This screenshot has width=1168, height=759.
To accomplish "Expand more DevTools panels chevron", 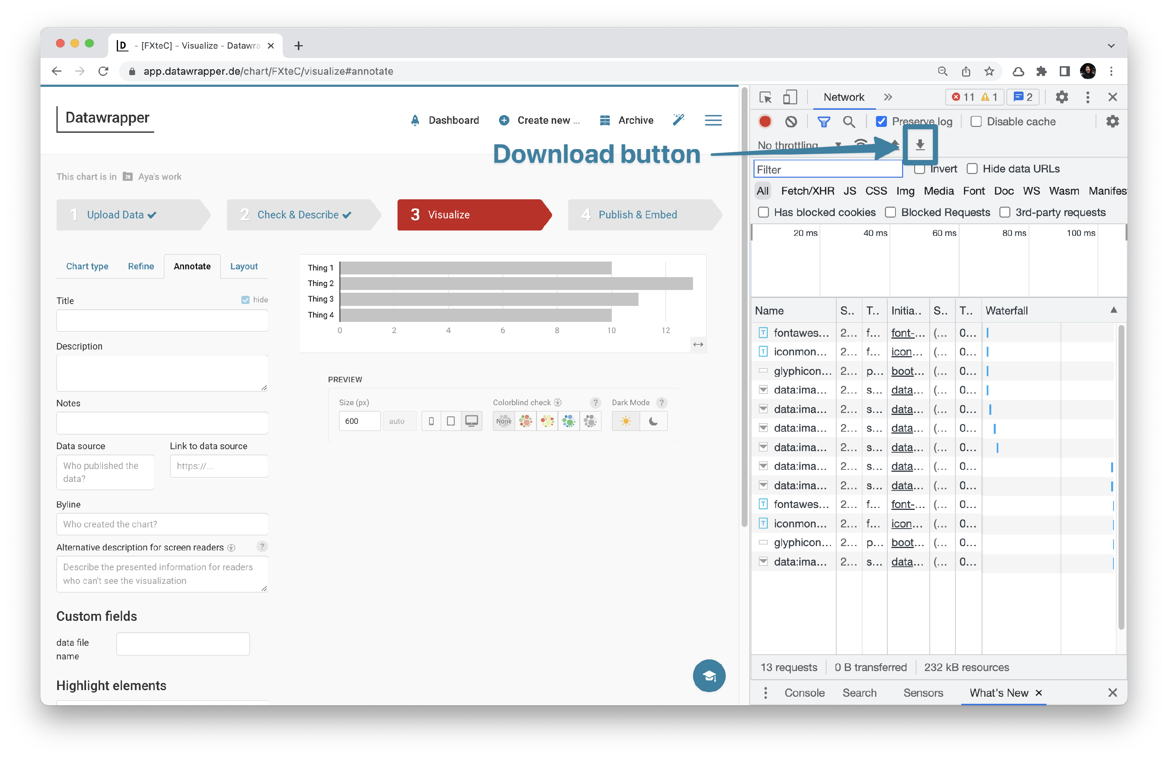I will [x=888, y=97].
